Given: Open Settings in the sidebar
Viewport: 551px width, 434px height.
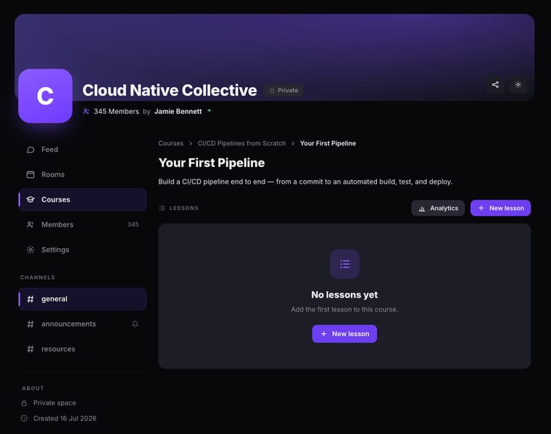Looking at the screenshot, I should tap(83, 250).
